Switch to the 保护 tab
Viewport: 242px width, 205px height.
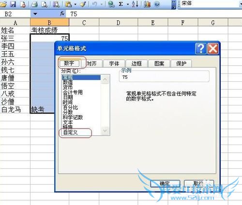181,63
